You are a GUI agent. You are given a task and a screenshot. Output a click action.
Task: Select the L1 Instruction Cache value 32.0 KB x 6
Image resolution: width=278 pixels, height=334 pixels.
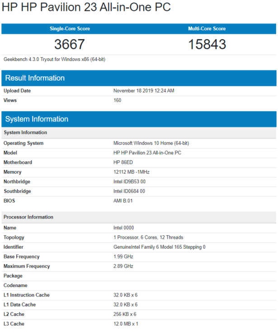click(x=126, y=295)
